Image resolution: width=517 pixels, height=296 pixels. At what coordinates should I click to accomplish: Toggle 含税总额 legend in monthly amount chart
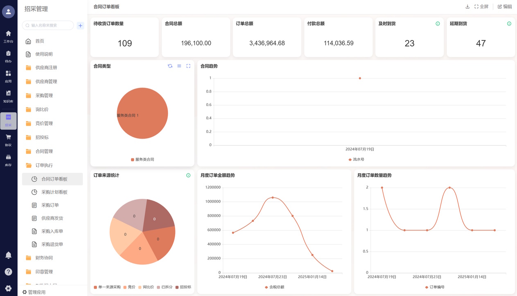coord(275,287)
